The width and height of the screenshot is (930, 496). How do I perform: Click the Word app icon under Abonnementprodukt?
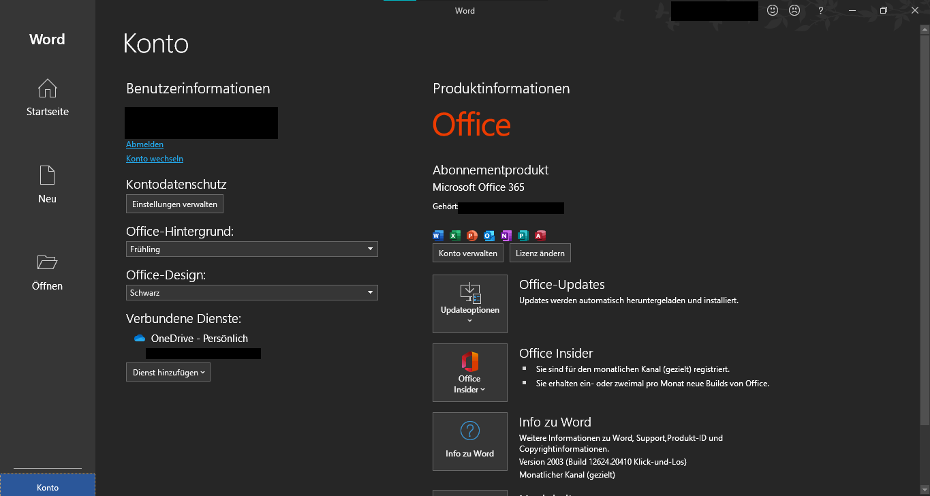tap(438, 236)
